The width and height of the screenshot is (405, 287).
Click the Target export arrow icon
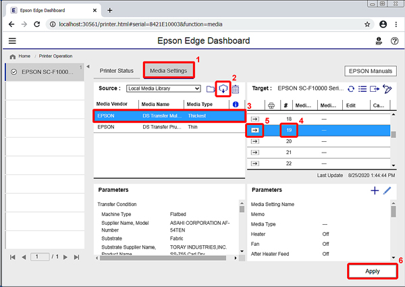point(374,89)
